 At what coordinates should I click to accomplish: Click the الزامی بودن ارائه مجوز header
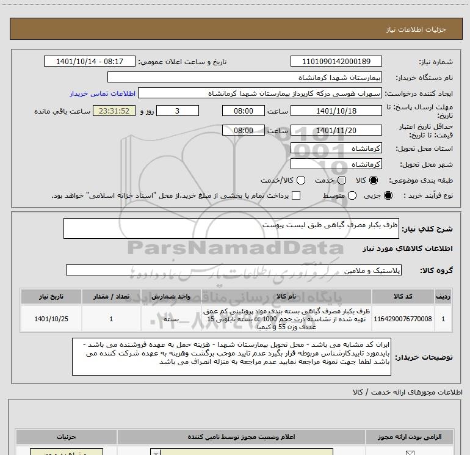click(x=410, y=437)
